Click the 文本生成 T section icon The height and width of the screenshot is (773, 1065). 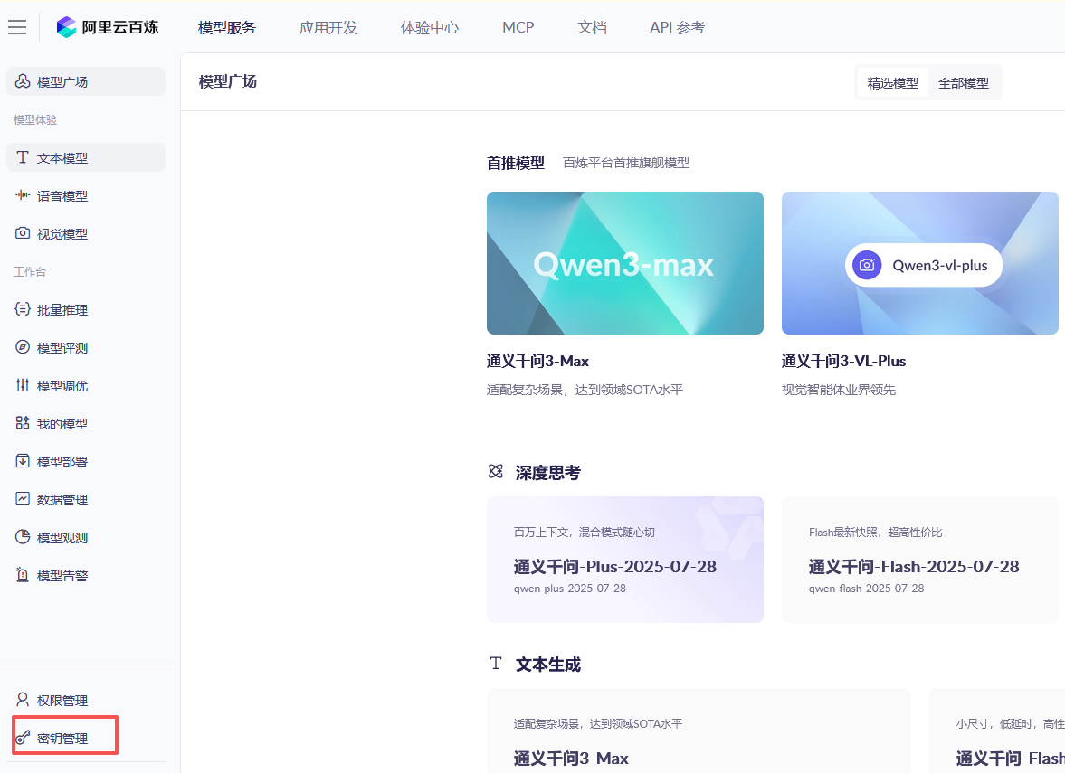[x=496, y=664]
